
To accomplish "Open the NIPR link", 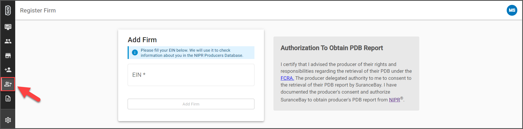I will 394,100.
